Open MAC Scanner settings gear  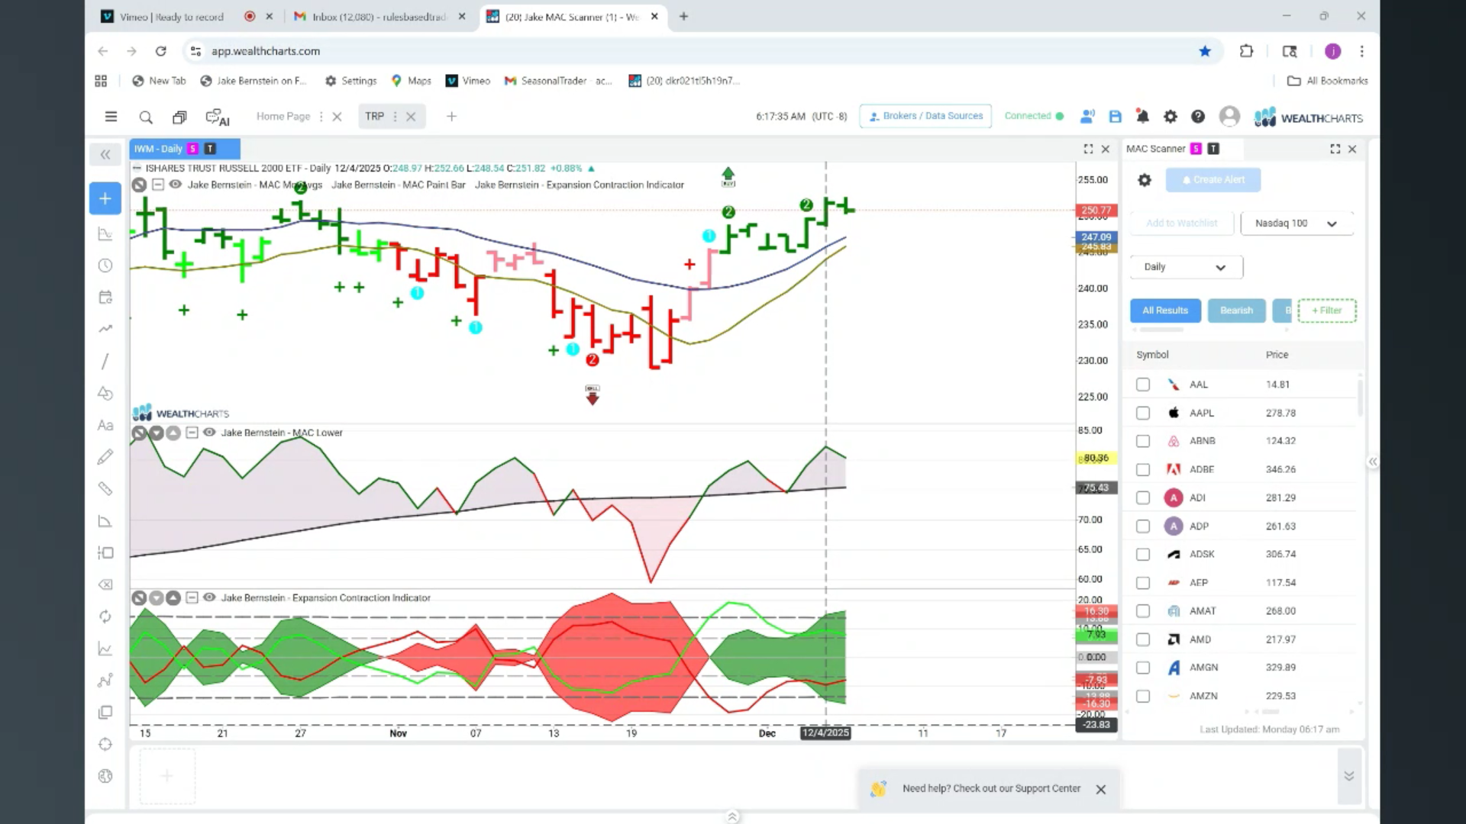(x=1144, y=180)
